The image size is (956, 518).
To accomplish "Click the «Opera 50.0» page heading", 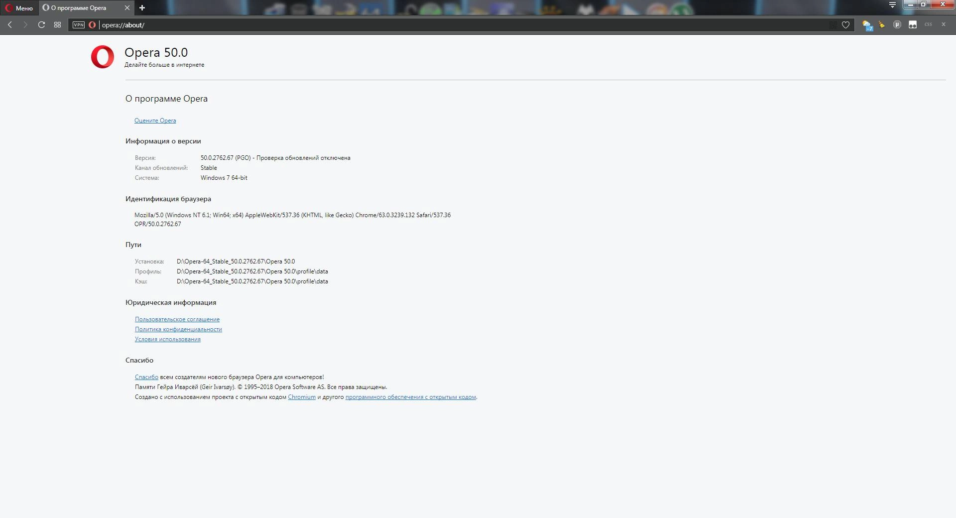I will pos(156,52).
